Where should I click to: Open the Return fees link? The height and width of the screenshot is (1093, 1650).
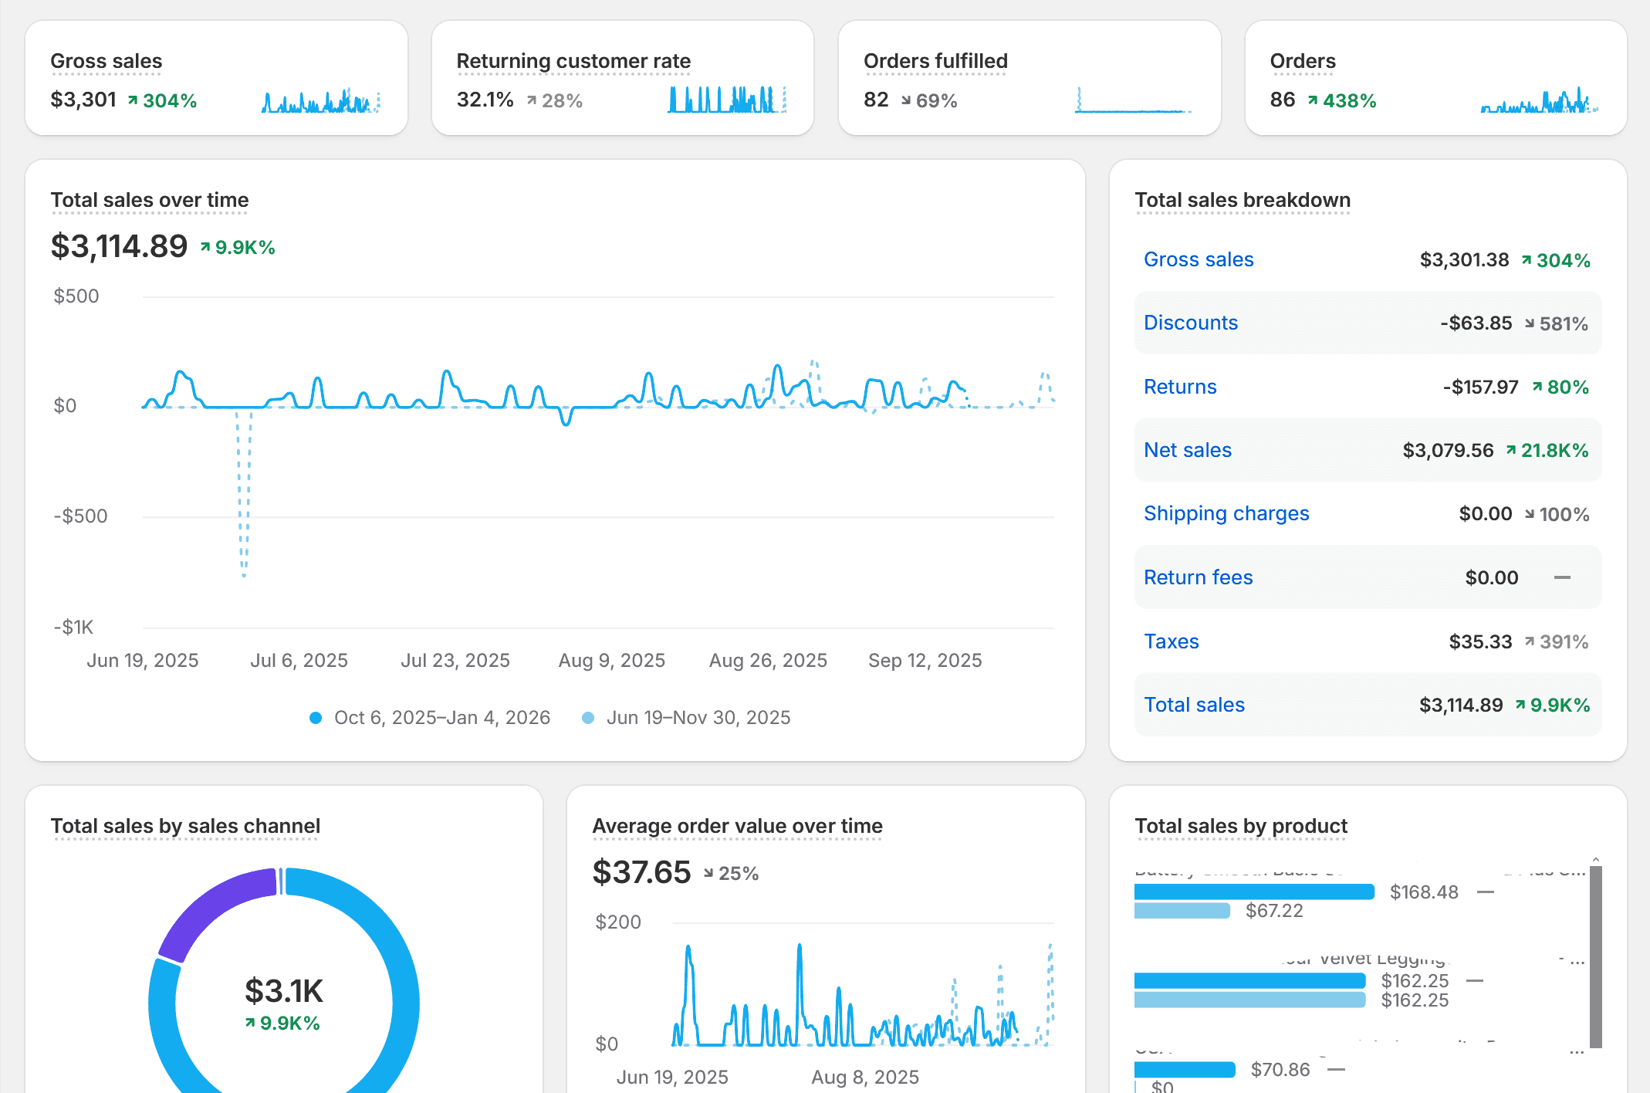tap(1198, 577)
